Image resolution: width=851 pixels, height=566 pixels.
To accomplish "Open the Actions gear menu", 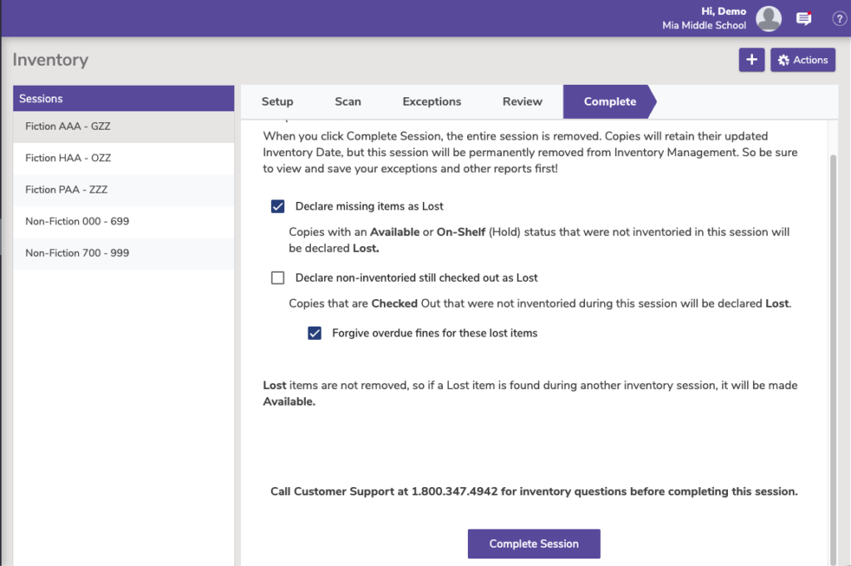I will coord(803,60).
